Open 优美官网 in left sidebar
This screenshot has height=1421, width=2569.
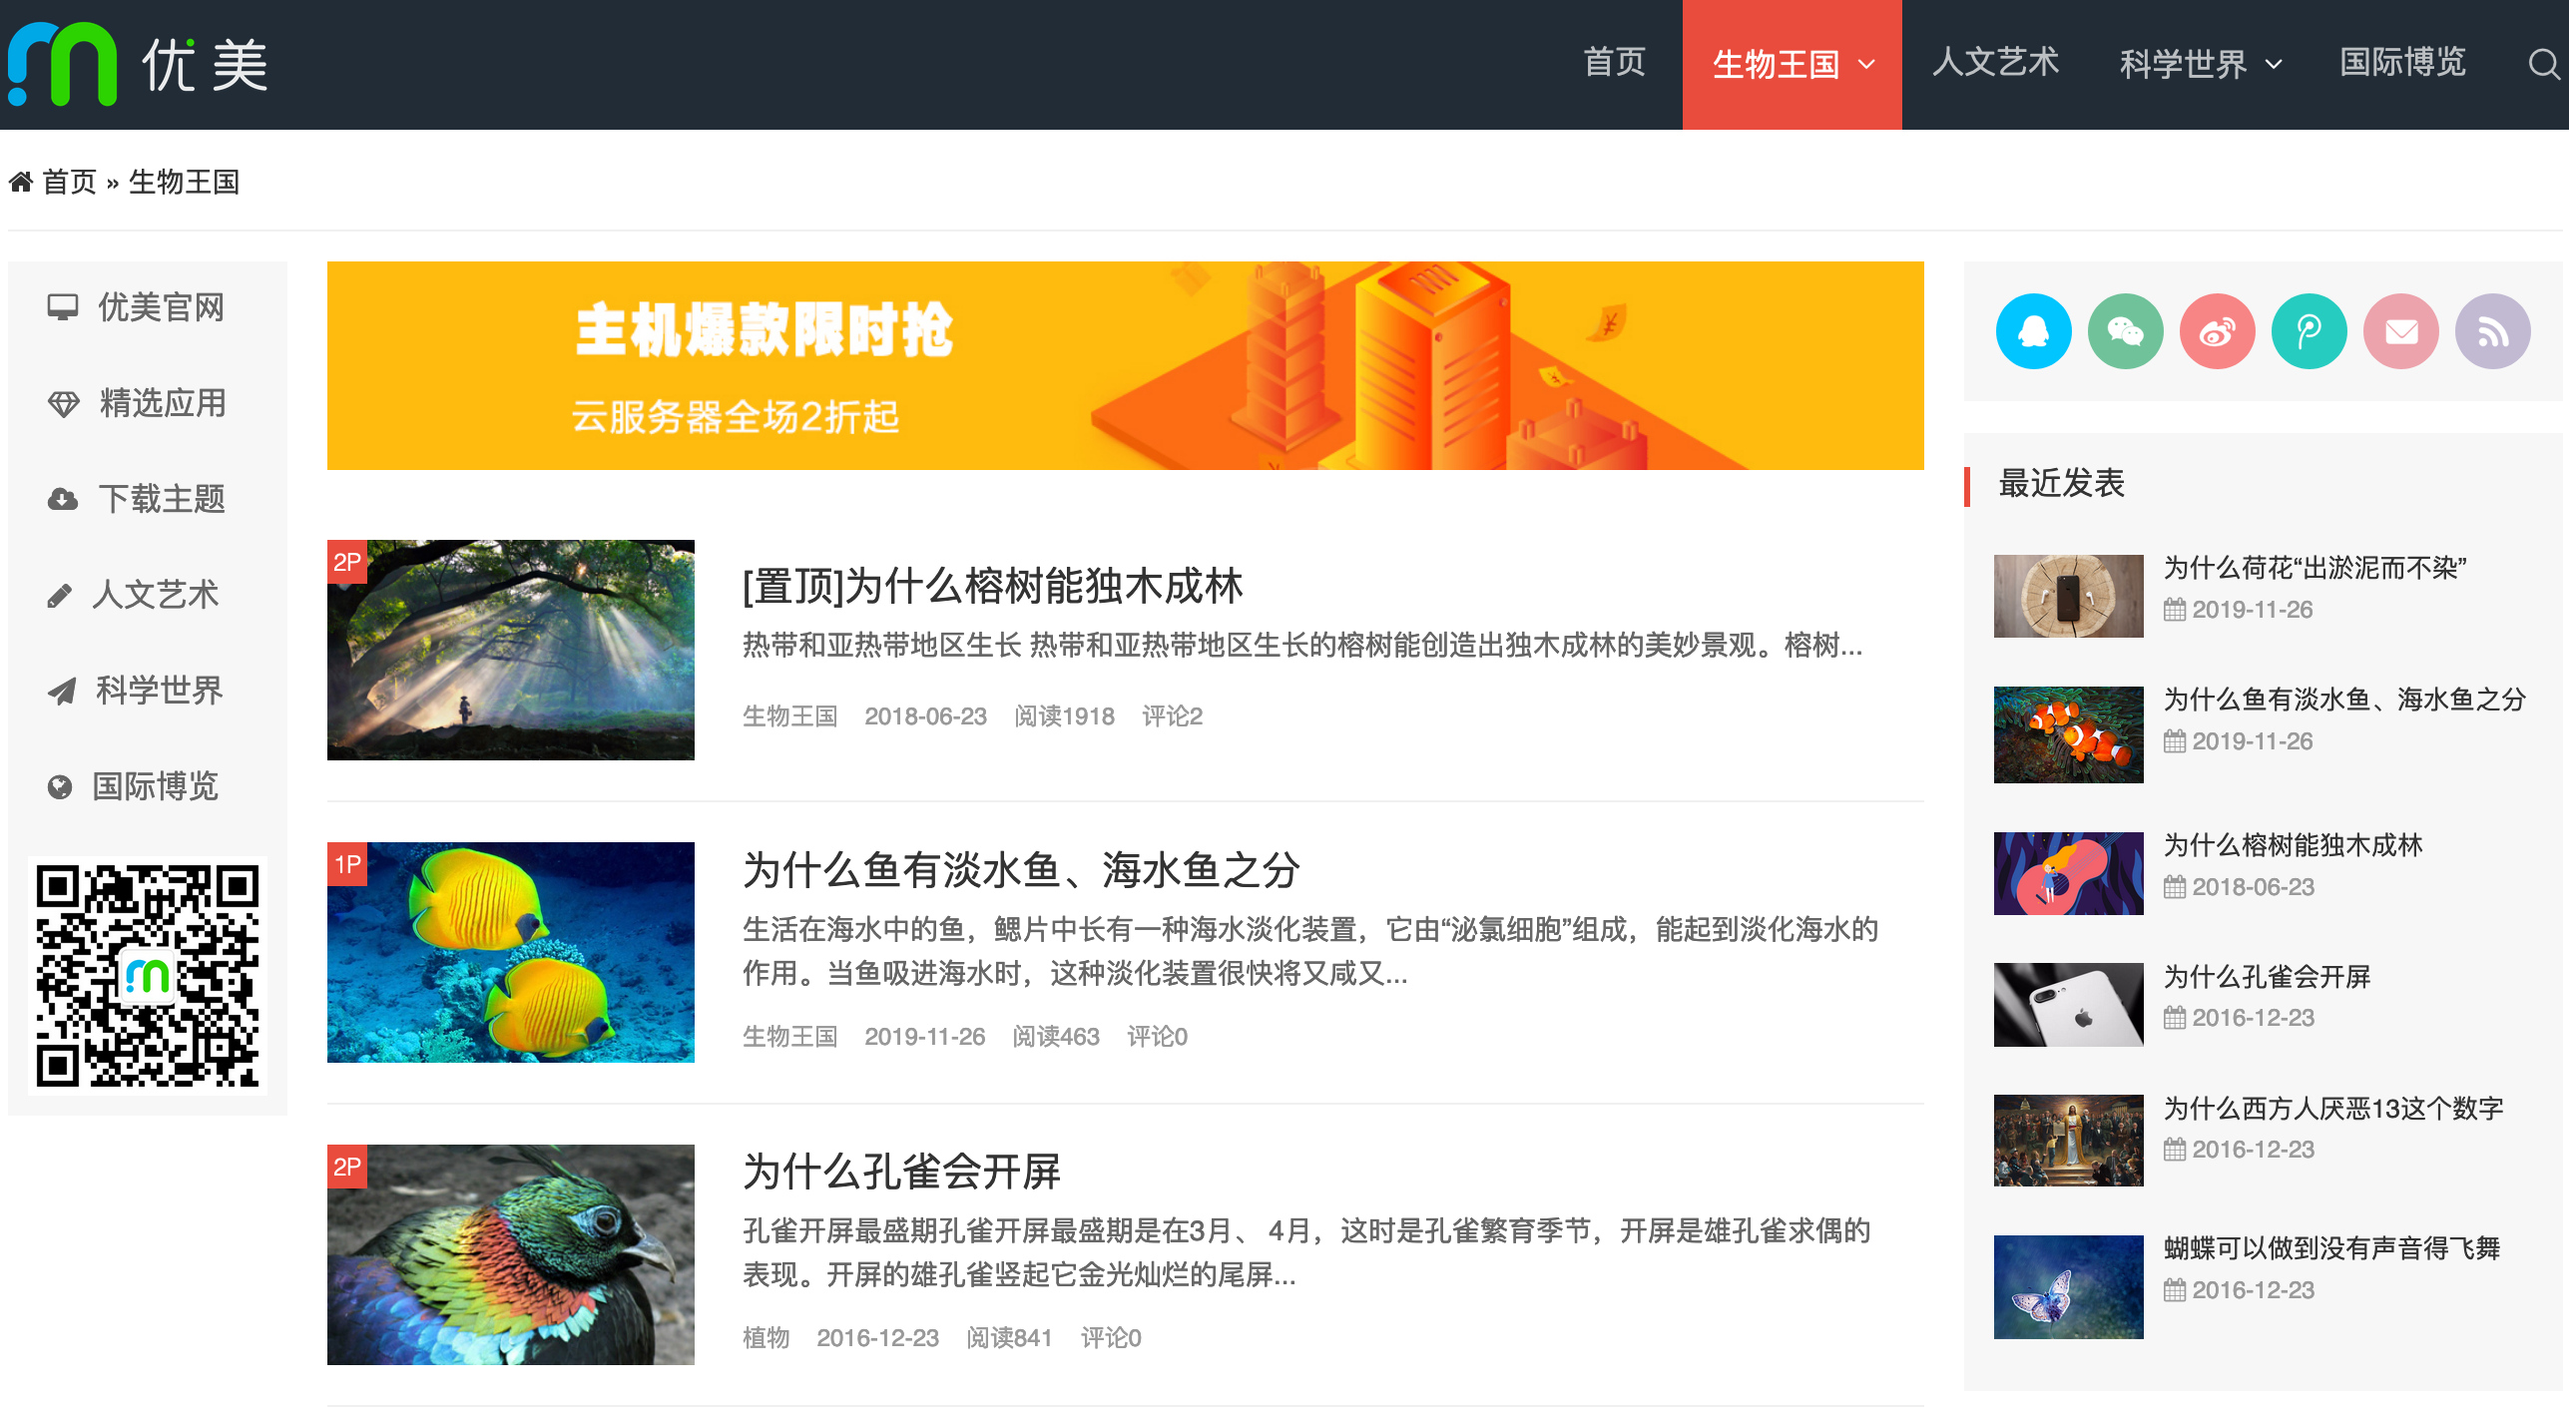161,307
